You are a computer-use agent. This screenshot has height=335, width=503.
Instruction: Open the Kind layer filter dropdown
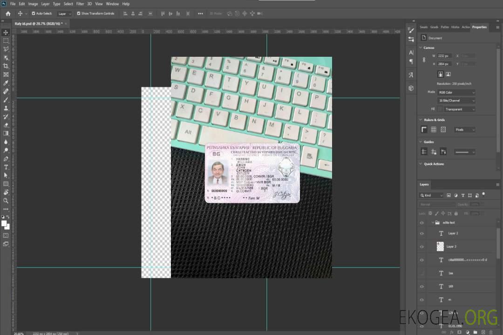click(x=431, y=195)
